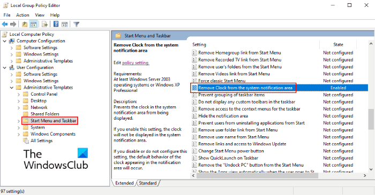The image size is (375, 195).
Task: Select Prevent grouping of taskbar items
Action: click(231, 95)
